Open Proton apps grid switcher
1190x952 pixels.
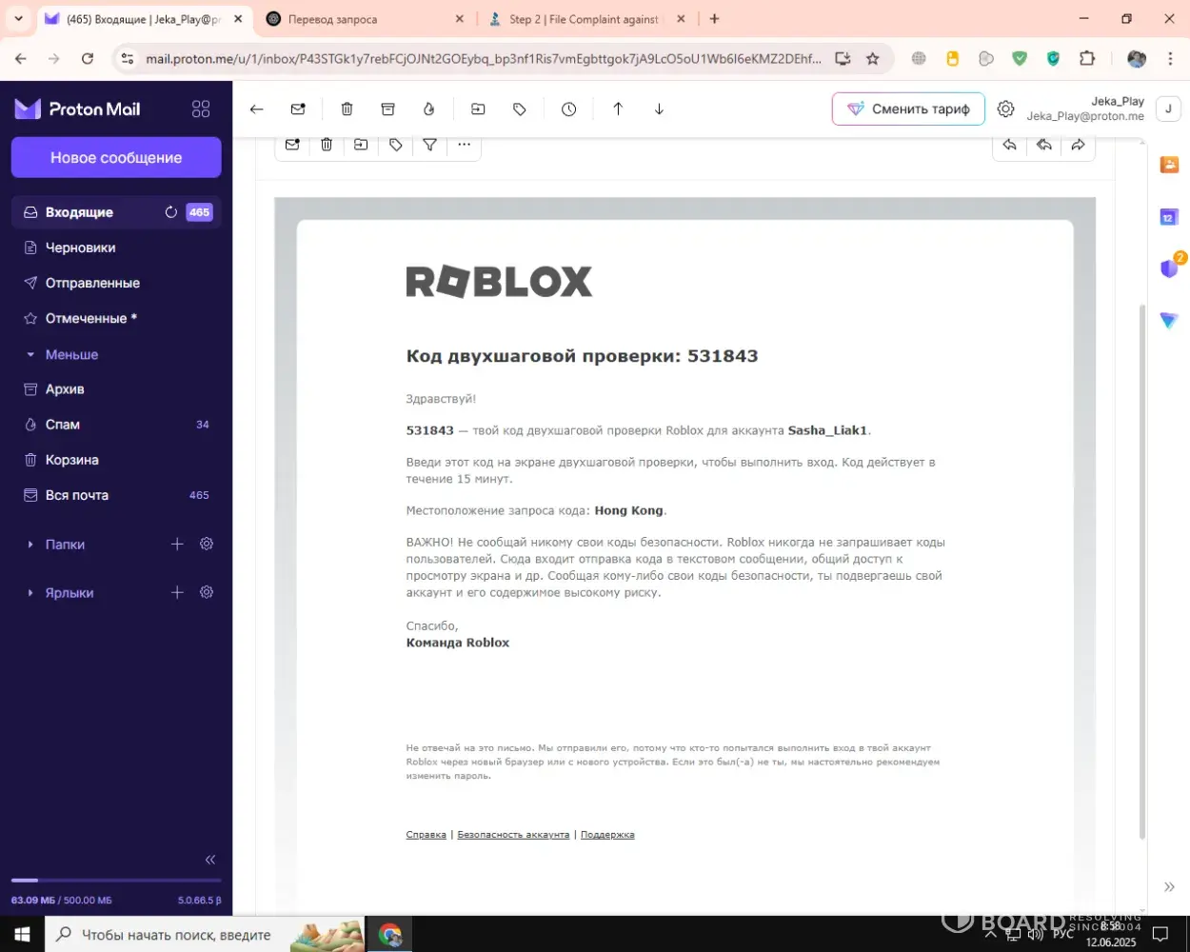click(201, 109)
